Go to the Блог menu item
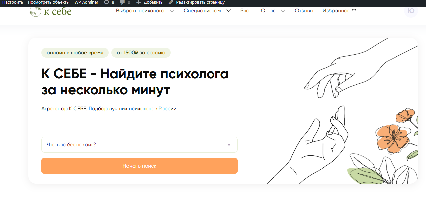Viewport: 426px width, 203px height. click(x=246, y=11)
